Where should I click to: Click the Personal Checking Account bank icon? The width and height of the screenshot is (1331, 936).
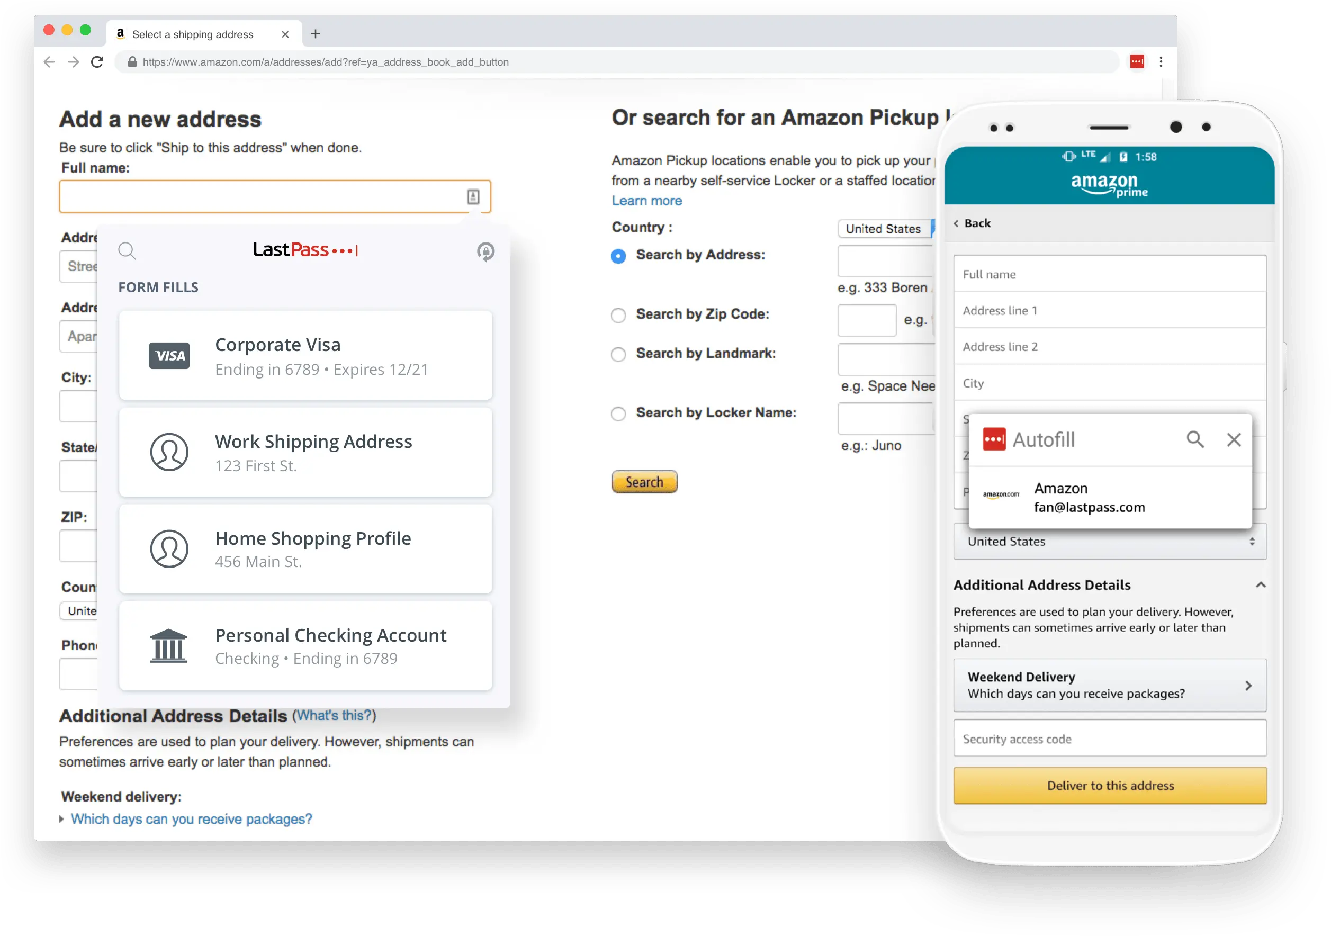click(x=168, y=646)
